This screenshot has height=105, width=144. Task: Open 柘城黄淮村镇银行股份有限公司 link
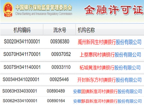pos(110,67)
